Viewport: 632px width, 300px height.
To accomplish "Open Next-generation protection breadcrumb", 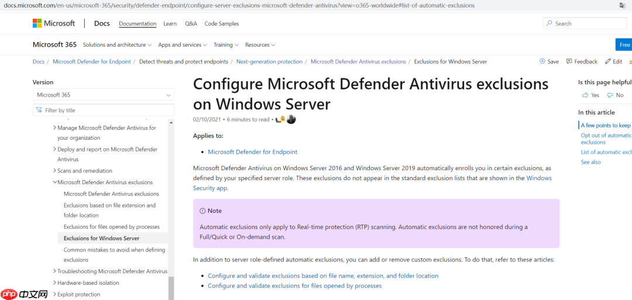I will pyautogui.click(x=269, y=61).
